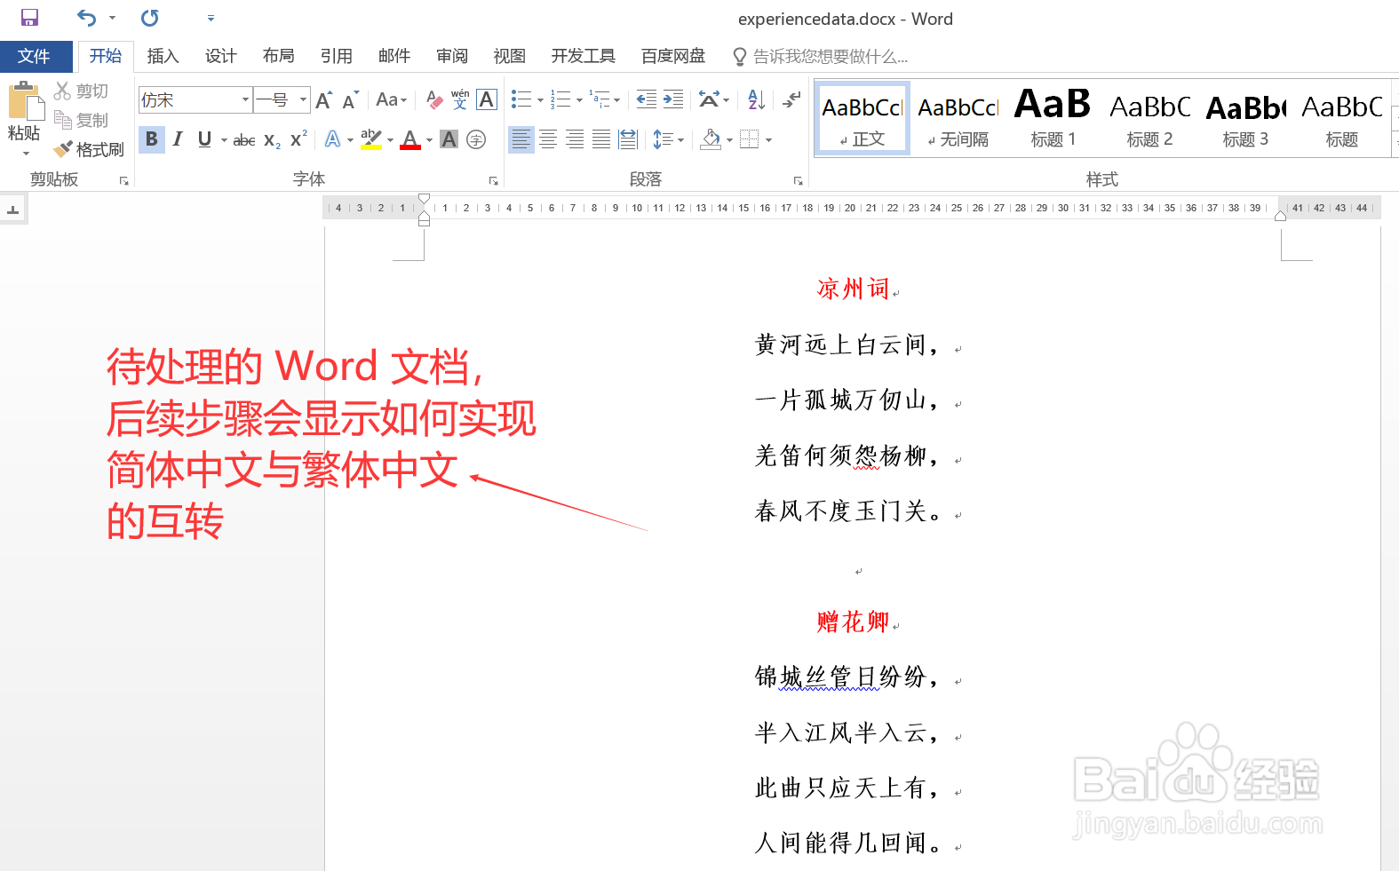Toggle superscript formatting
The image size is (1399, 871).
coord(299,139)
